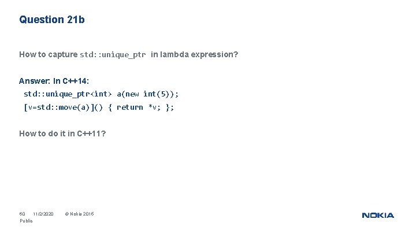This screenshot has width=416, height=234.
Task: Click the 'return *v;' statement
Action: [139, 107]
